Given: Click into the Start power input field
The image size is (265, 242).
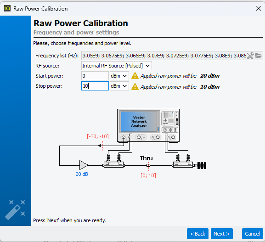Looking at the screenshot, I should pos(95,76).
